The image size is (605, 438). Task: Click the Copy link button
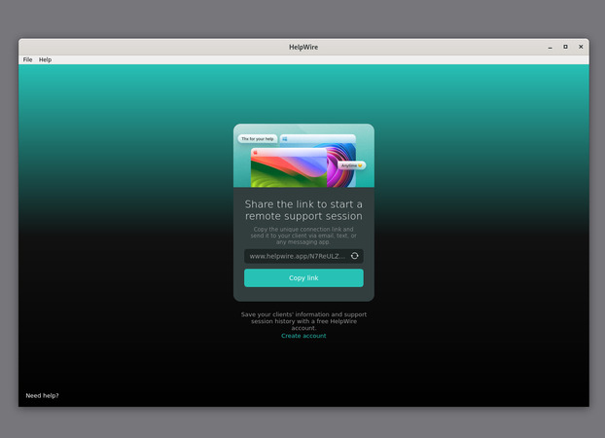click(x=303, y=277)
